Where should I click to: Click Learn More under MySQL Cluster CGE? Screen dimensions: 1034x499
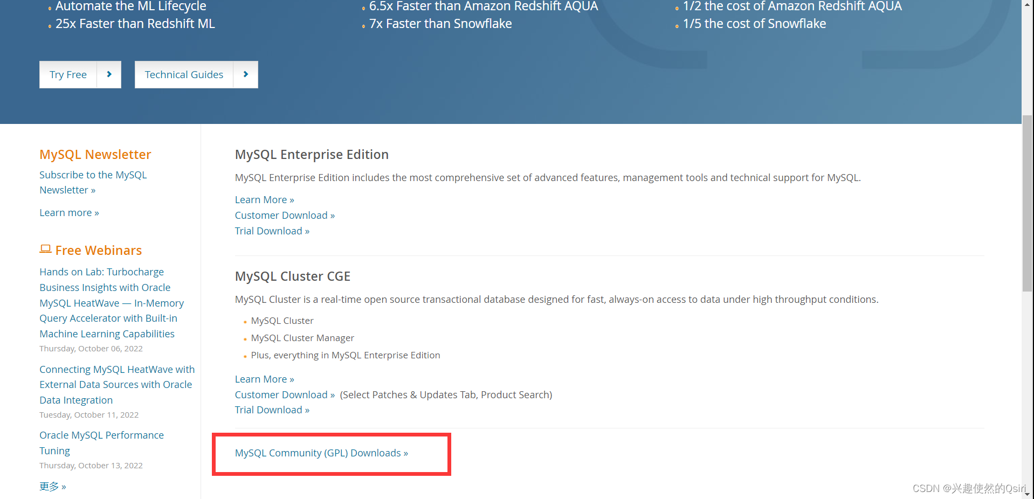pyautogui.click(x=264, y=379)
